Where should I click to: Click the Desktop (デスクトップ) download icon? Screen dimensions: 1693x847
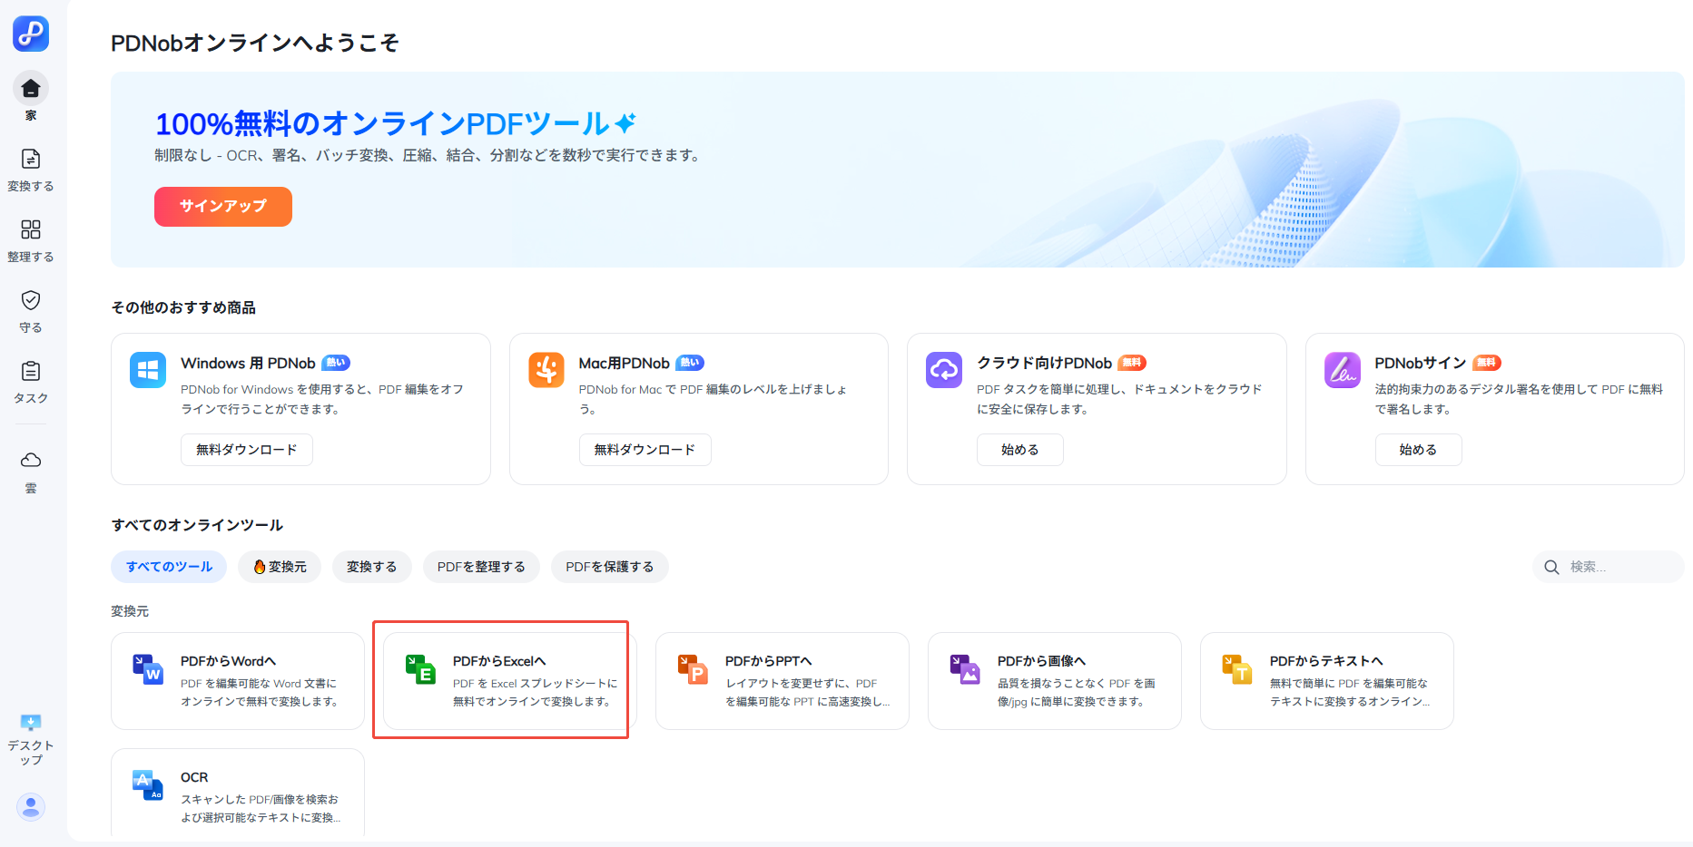point(31,723)
